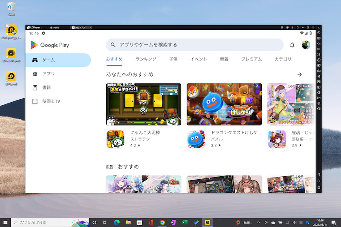This screenshot has width=341, height=227.
Task: Collapse the LDPlayer sidebar with double chevron
Action: tap(319, 27)
